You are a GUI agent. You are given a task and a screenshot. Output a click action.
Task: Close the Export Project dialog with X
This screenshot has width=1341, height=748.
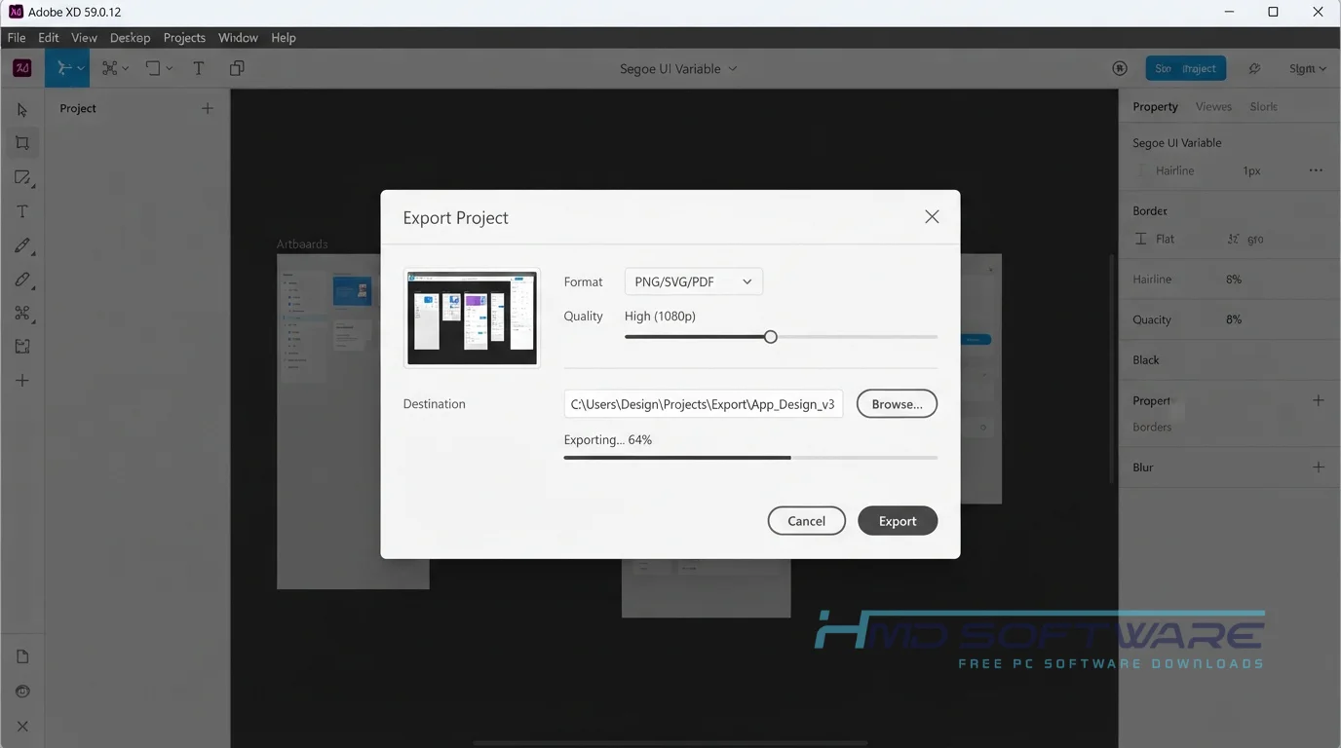point(932,216)
